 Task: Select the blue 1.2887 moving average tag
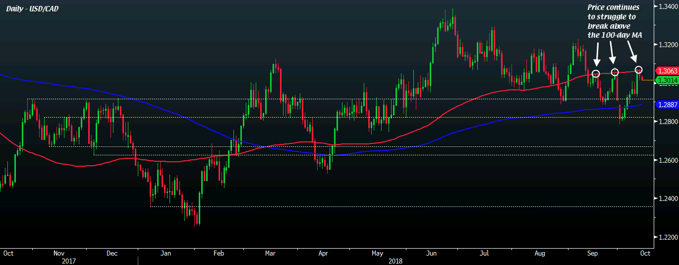tap(667, 105)
